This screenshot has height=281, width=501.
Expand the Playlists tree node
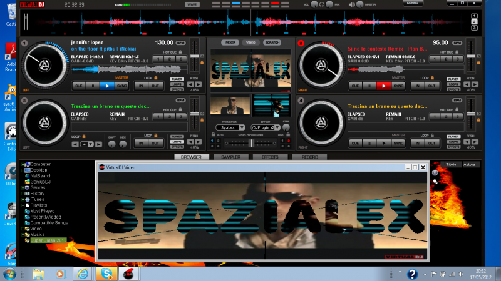(23, 205)
